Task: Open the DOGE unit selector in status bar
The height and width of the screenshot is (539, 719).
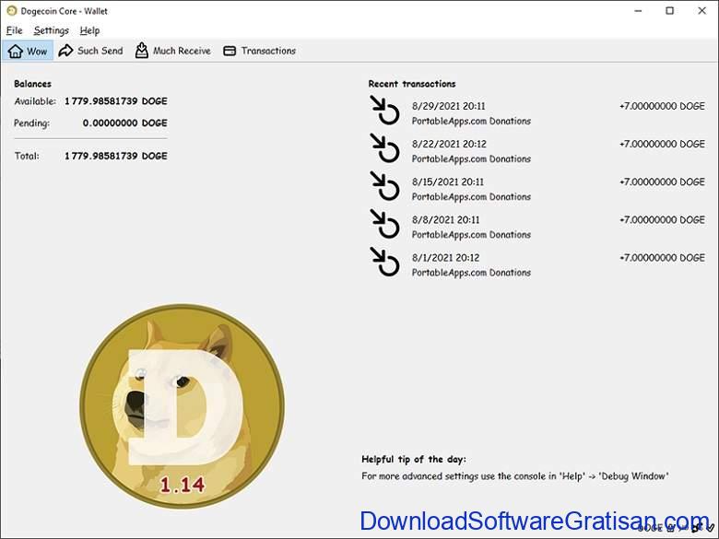Action: (654, 528)
